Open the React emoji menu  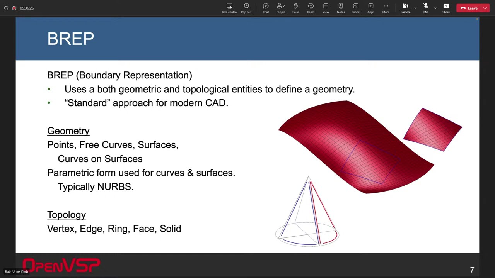tap(311, 8)
